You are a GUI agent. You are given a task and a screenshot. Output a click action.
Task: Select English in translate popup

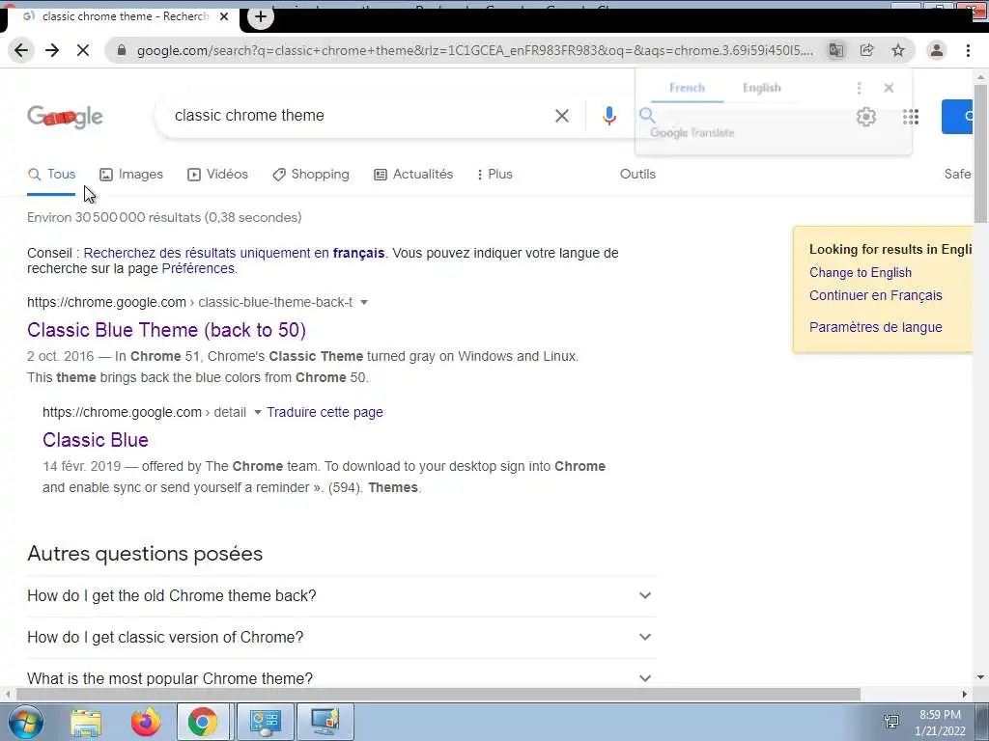761,88
